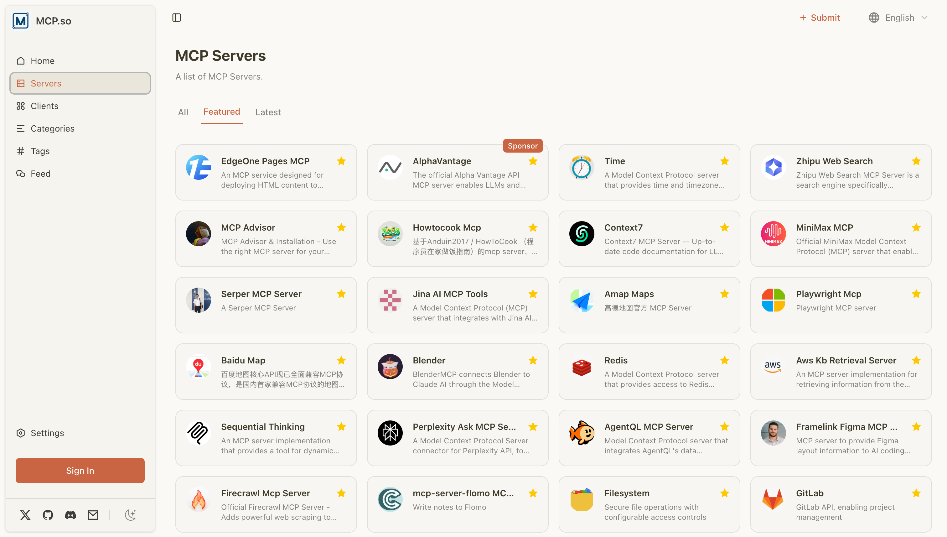The image size is (947, 537).
Task: Open Categories in the sidebar
Action: point(52,128)
